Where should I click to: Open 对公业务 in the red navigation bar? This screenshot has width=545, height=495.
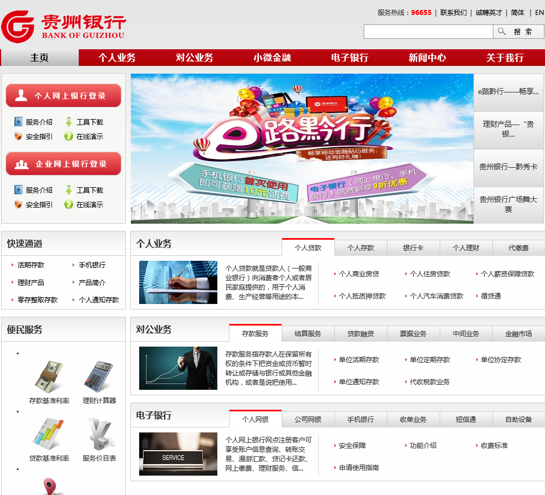tap(195, 58)
